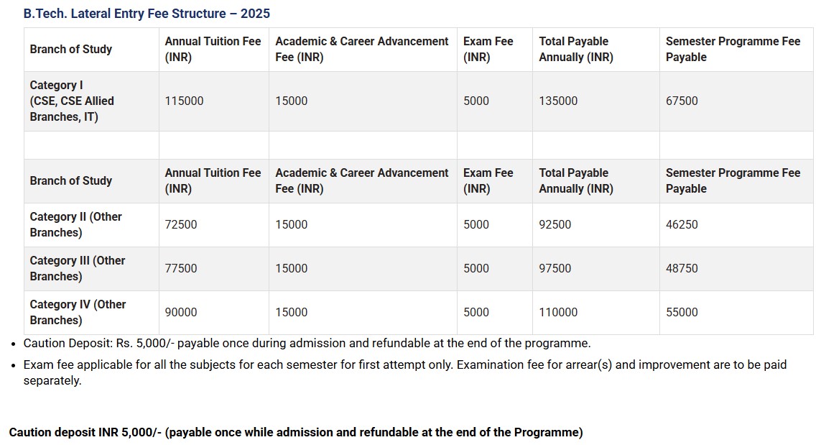Click the Caution Deposit Rs. 5,000/- bullet point
The height and width of the screenshot is (445, 821).
click(307, 343)
